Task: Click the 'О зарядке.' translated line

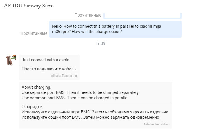Action: [32, 107]
